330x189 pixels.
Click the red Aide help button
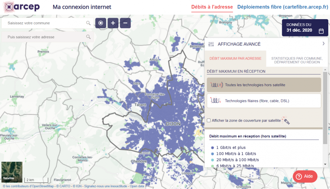(x=305, y=176)
